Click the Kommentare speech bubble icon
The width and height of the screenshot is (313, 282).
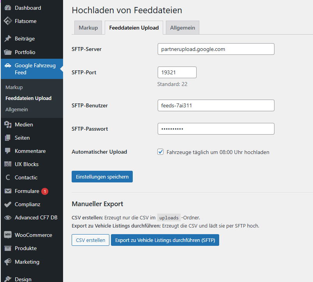click(x=8, y=151)
